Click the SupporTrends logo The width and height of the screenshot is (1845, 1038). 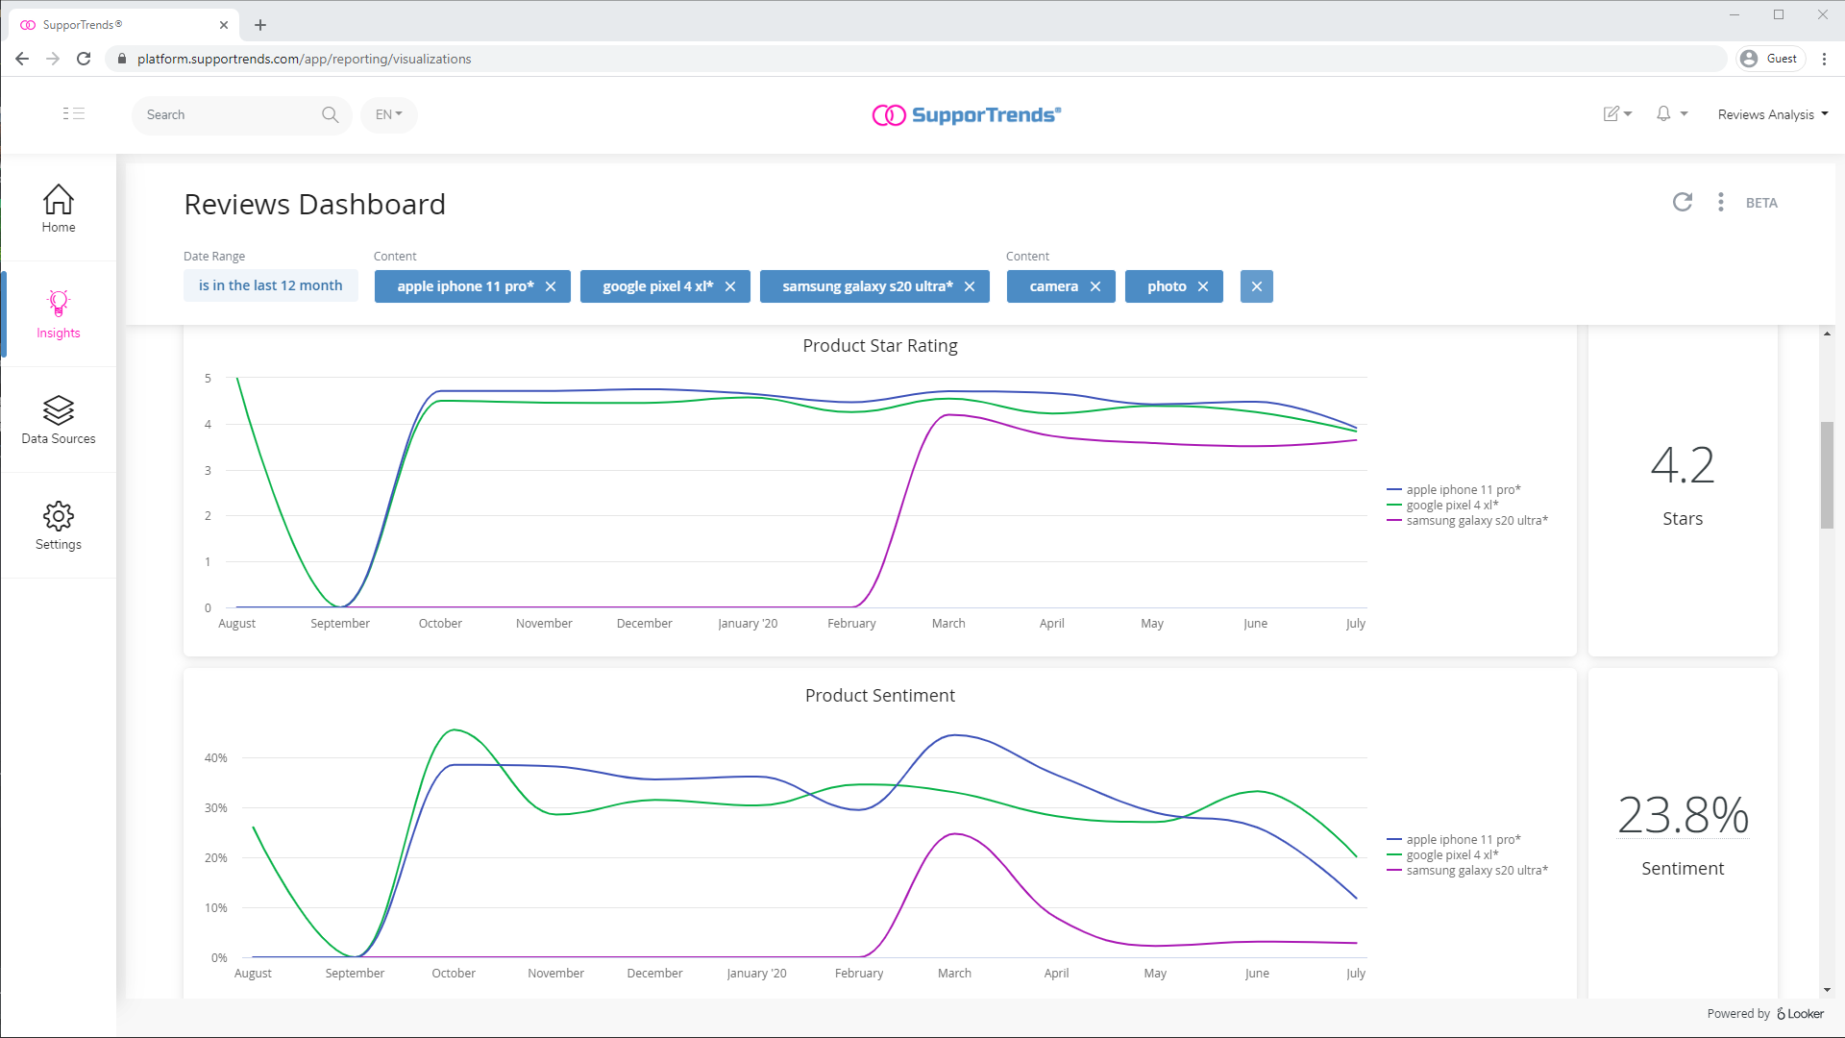click(967, 114)
